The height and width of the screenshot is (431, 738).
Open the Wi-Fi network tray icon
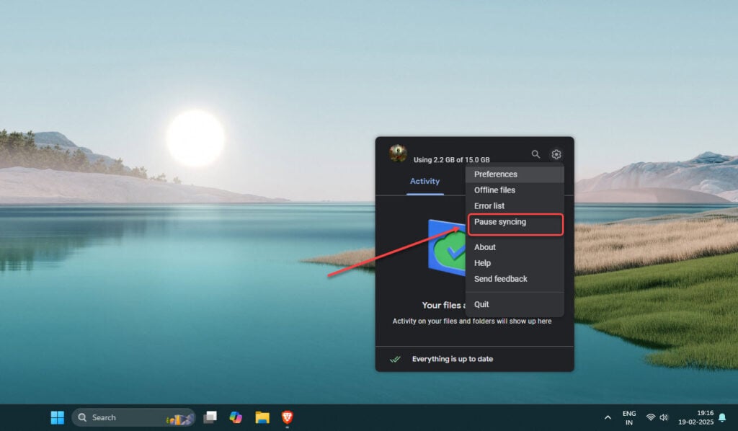point(651,417)
